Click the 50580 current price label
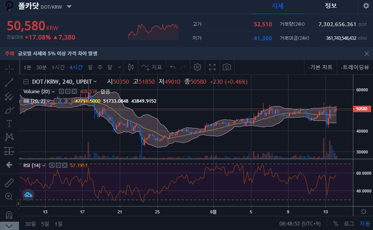This screenshot has width=373, height=230. click(362, 109)
